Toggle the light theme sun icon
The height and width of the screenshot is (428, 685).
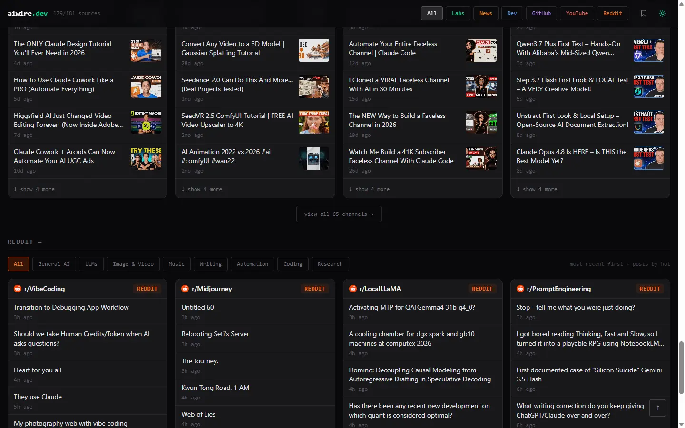(x=663, y=13)
